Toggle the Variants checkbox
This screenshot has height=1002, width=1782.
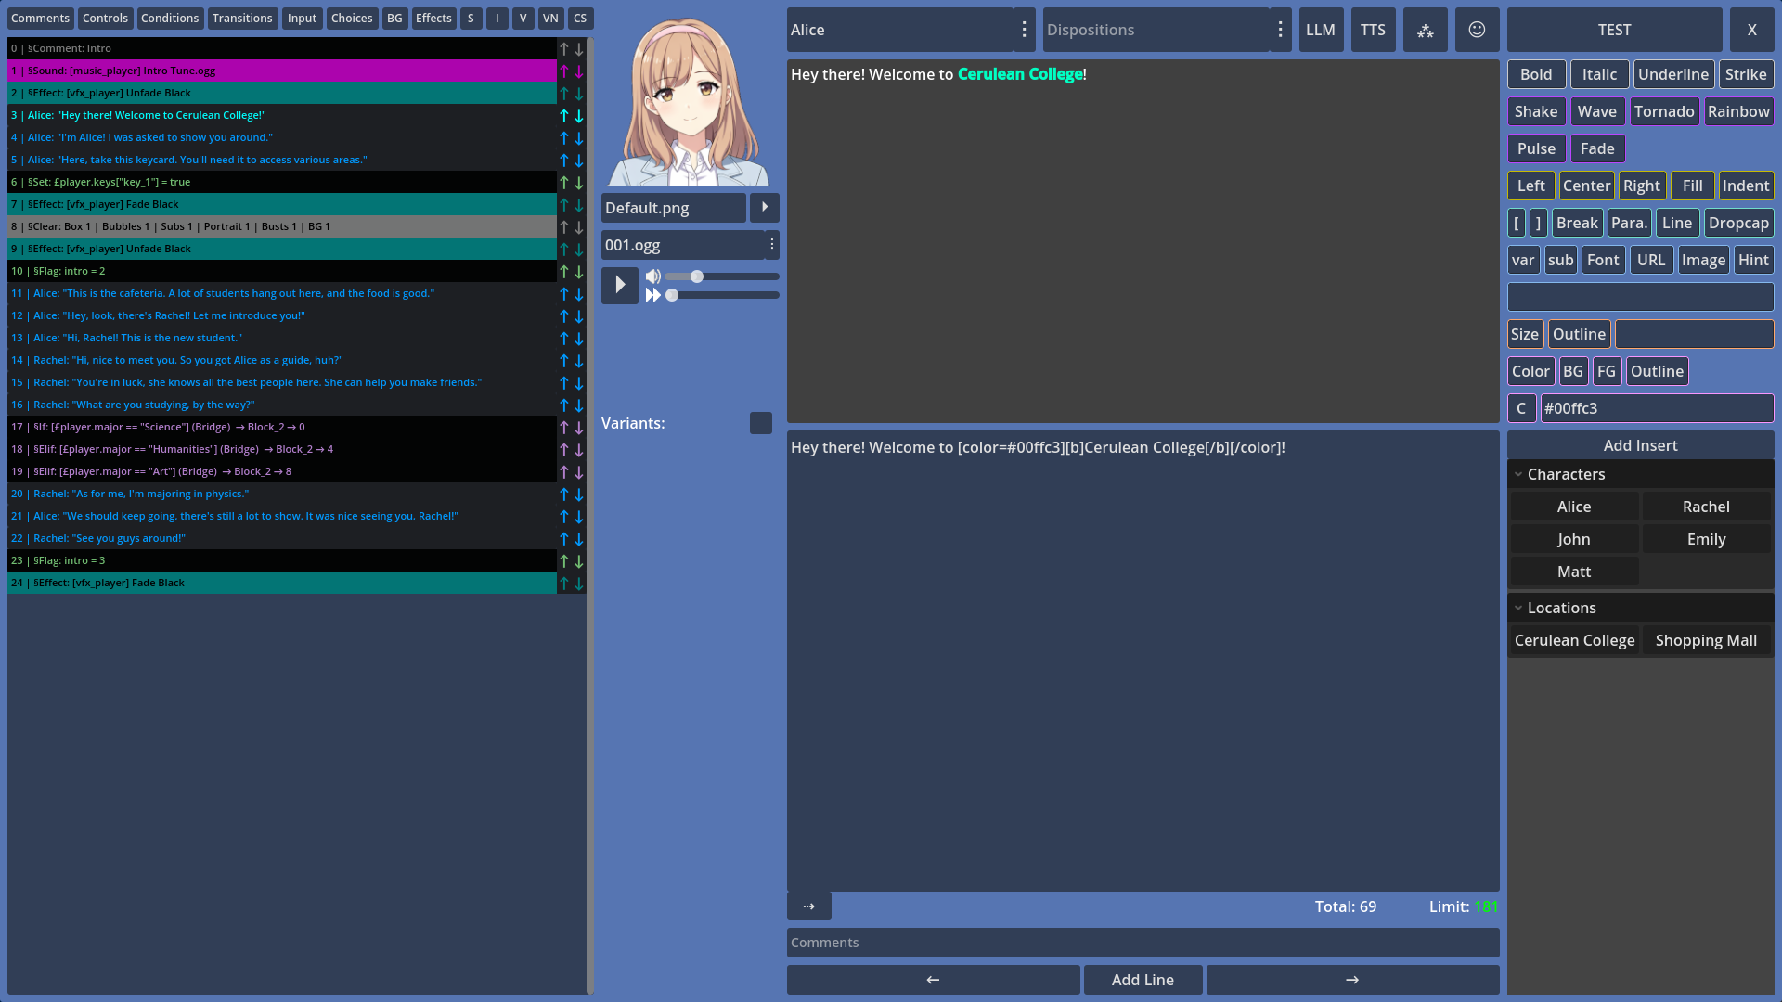pos(760,423)
